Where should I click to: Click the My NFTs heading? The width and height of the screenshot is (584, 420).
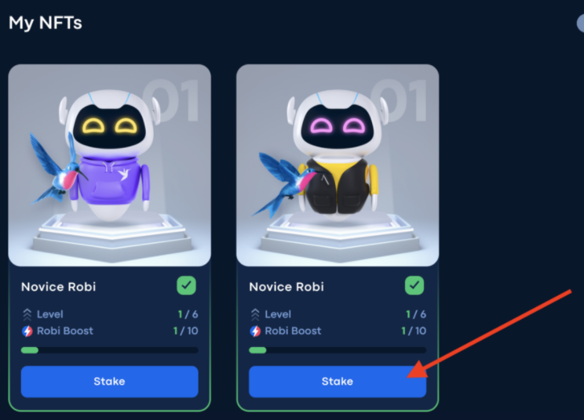46,23
